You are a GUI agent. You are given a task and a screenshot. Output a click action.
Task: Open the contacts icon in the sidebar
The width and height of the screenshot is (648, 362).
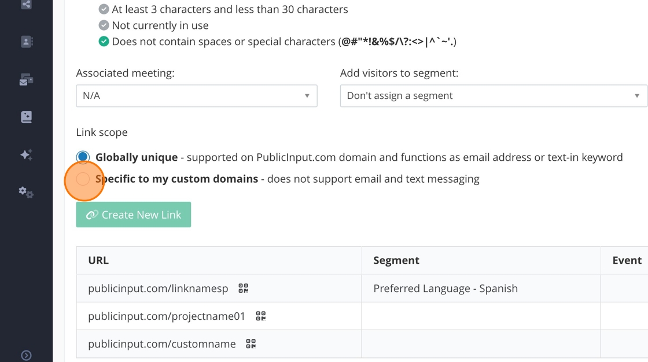[x=26, y=42]
